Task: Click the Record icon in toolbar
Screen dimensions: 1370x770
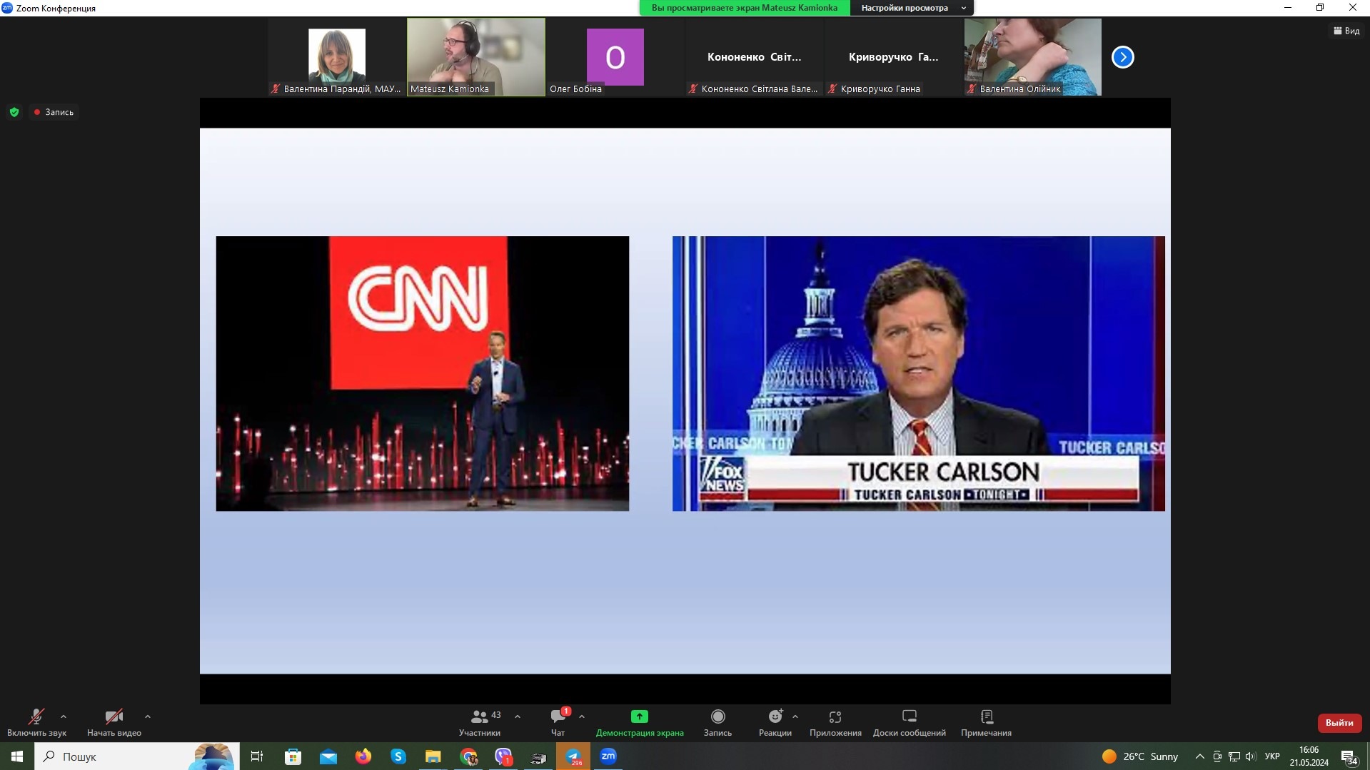Action: 717,716
